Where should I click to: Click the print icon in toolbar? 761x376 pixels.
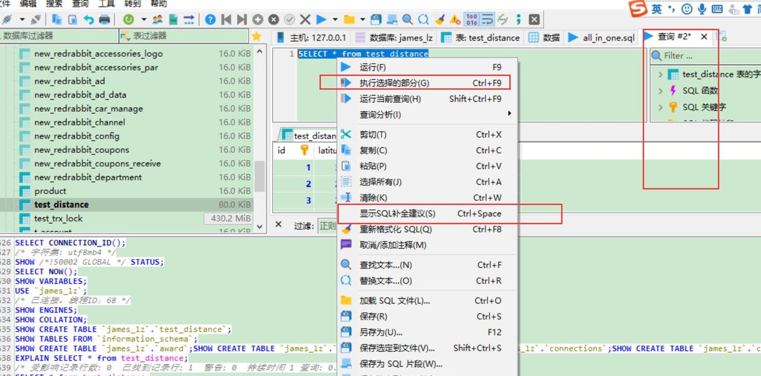(x=105, y=20)
